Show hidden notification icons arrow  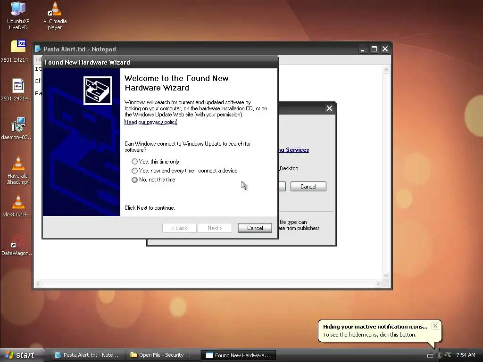pos(440,355)
